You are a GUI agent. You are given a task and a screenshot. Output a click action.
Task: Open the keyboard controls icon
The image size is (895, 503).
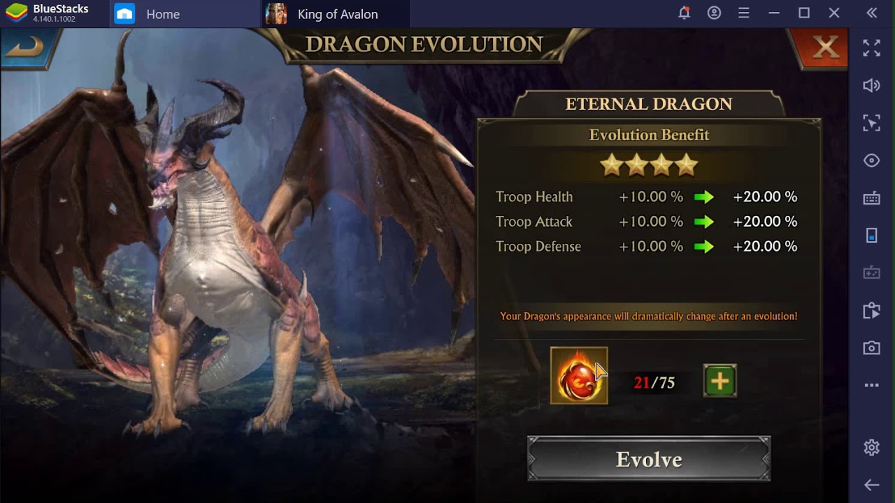click(871, 198)
